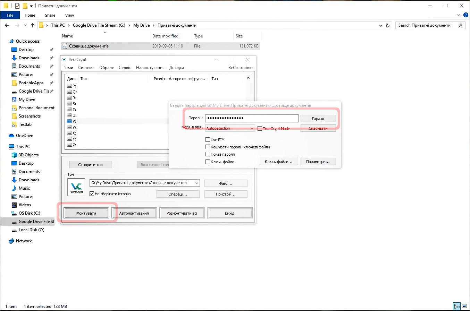Screen dimensions: 470x311
Task: Open the Explorer Share tab
Action: coord(50,15)
